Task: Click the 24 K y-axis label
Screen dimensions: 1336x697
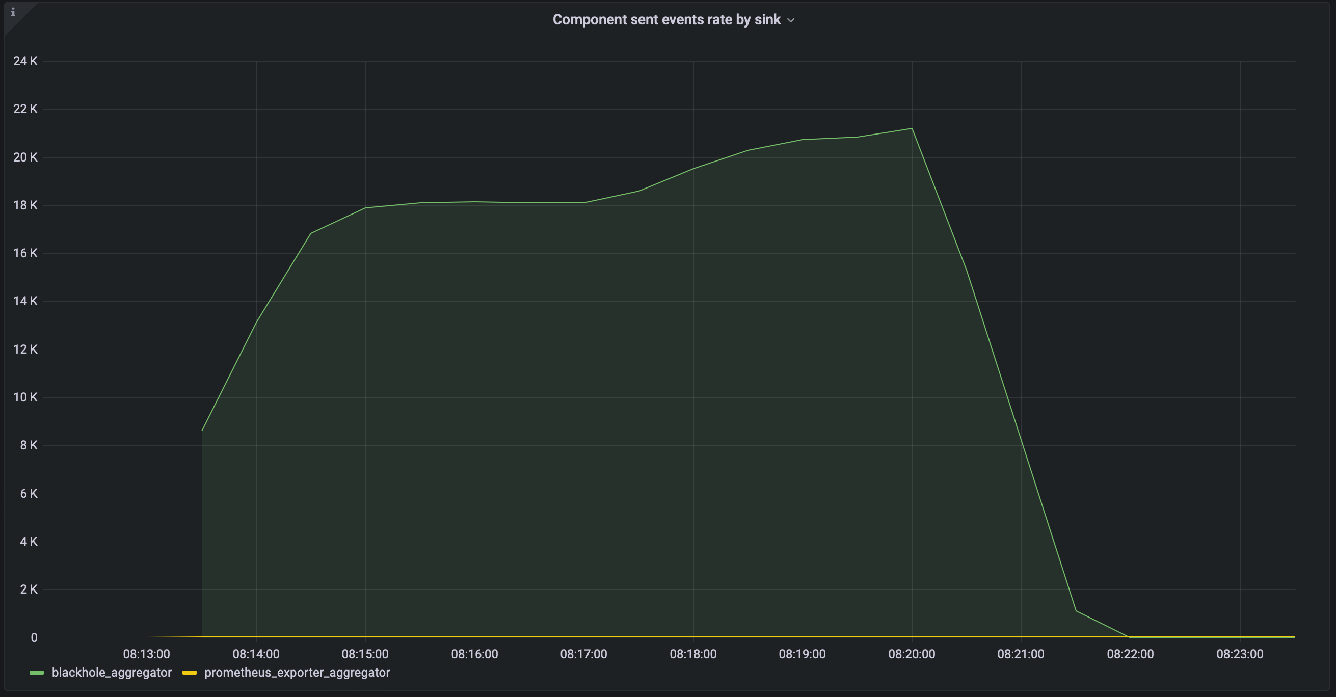Action: [25, 61]
